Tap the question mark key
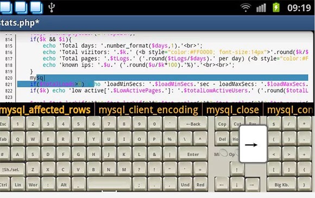The width and height of the screenshot is (315, 198). pos(139,169)
